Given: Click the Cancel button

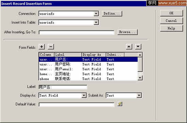Looking at the screenshot, I should pyautogui.click(x=171, y=21).
